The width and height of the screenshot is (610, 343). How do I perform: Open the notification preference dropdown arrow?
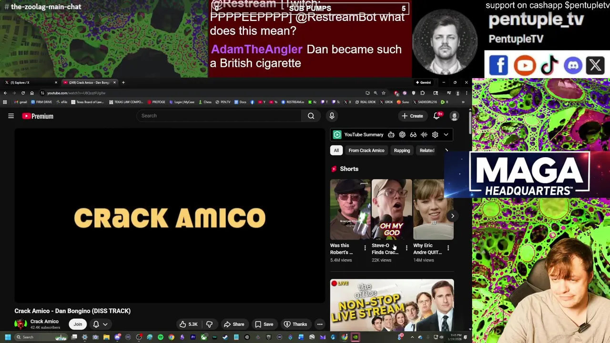(x=105, y=324)
